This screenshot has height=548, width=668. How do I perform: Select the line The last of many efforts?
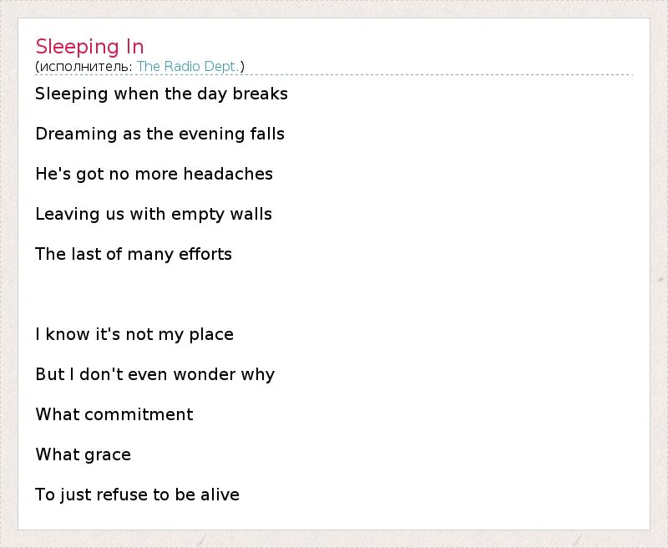click(x=134, y=254)
